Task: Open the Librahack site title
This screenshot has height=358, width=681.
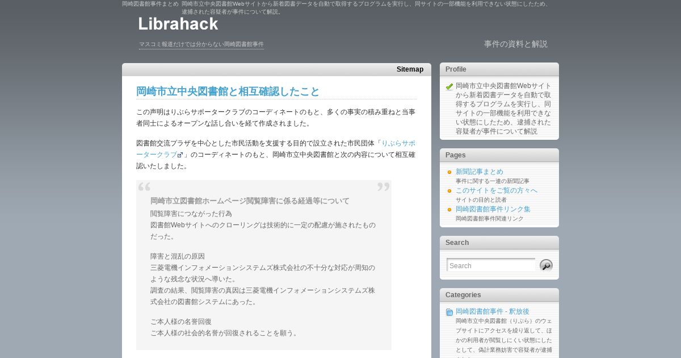Action: point(178,24)
